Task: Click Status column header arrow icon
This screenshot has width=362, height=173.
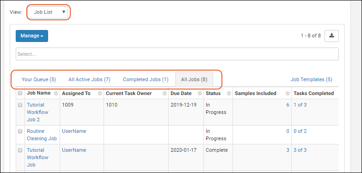Action: 229,94
